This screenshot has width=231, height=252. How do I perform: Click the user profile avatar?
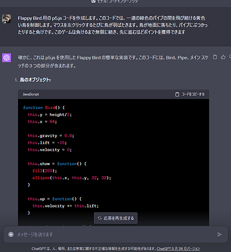click(x=7, y=19)
